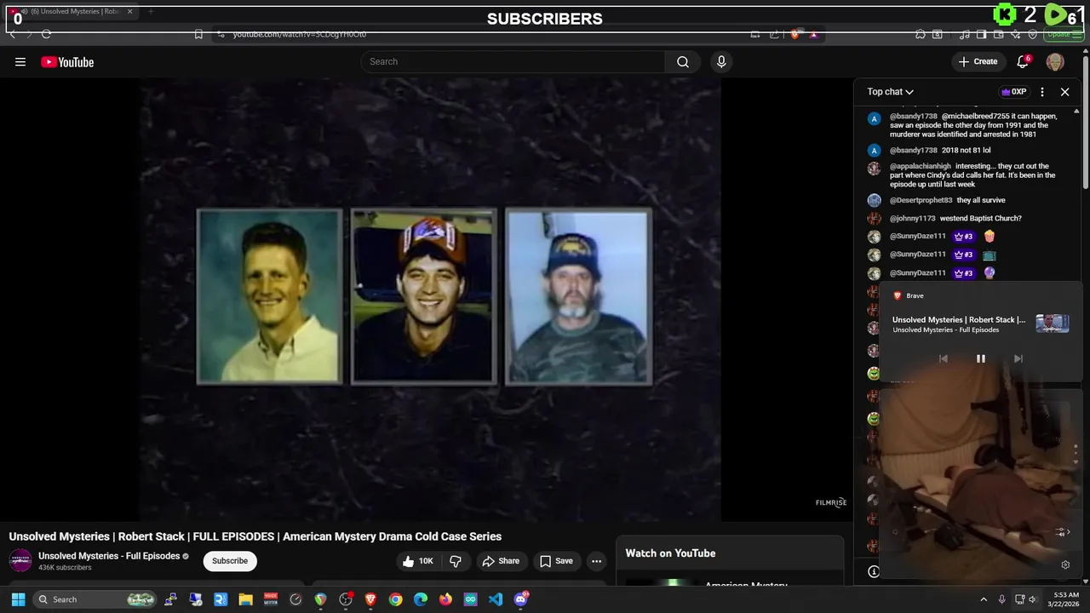
Task: Go to previous track in media popup
Action: [943, 358]
